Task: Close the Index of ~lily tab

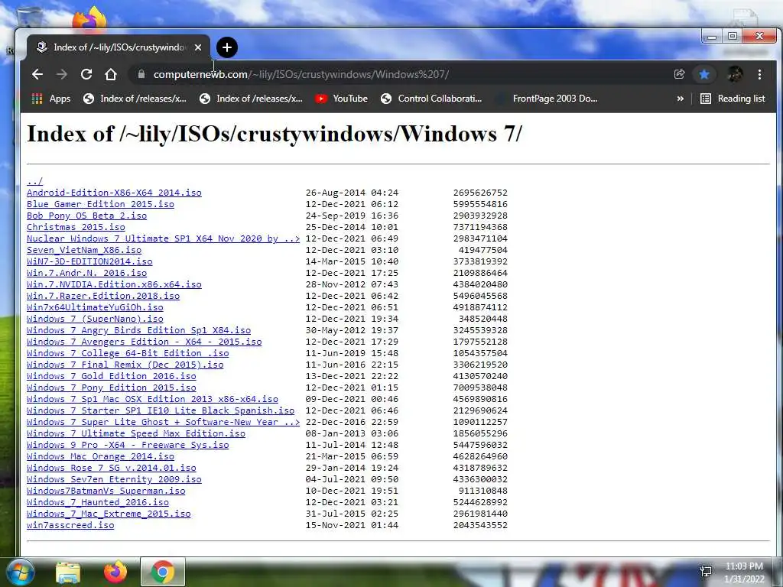Action: pos(198,47)
